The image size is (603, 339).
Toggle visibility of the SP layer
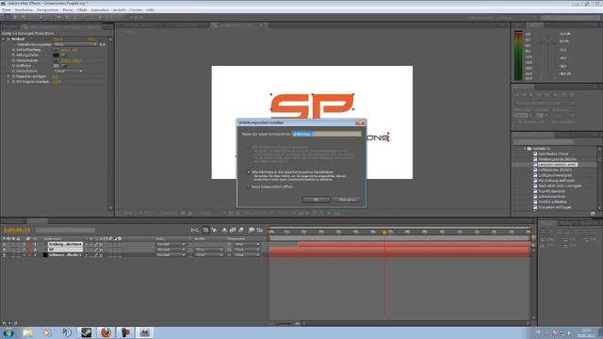click(4, 250)
